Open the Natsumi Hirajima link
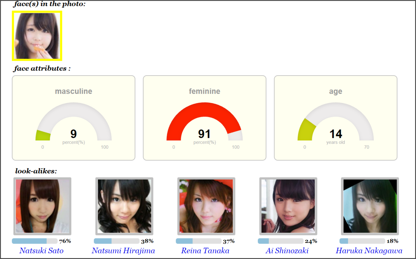The width and height of the screenshot is (416, 259). [x=123, y=251]
